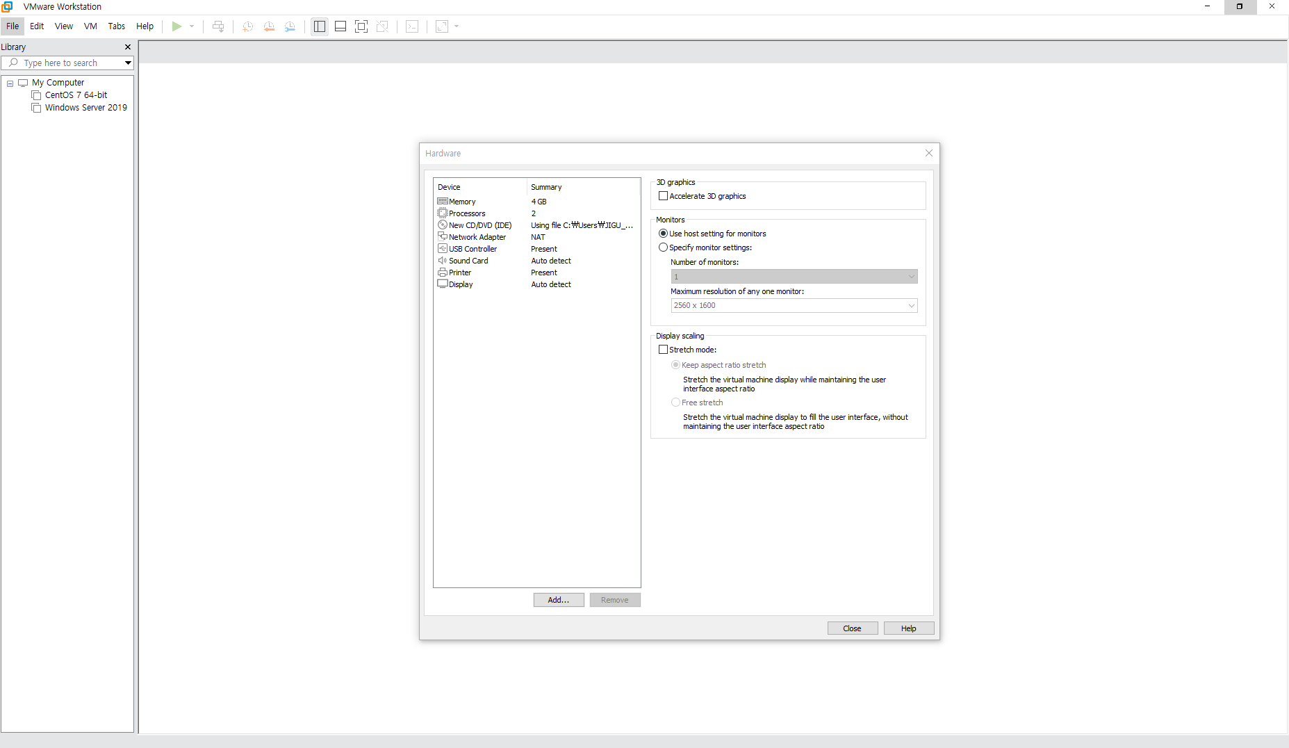This screenshot has height=748, width=1289.
Task: Click the Send Ctrl+Alt+Del toolbar icon
Action: pos(218,26)
